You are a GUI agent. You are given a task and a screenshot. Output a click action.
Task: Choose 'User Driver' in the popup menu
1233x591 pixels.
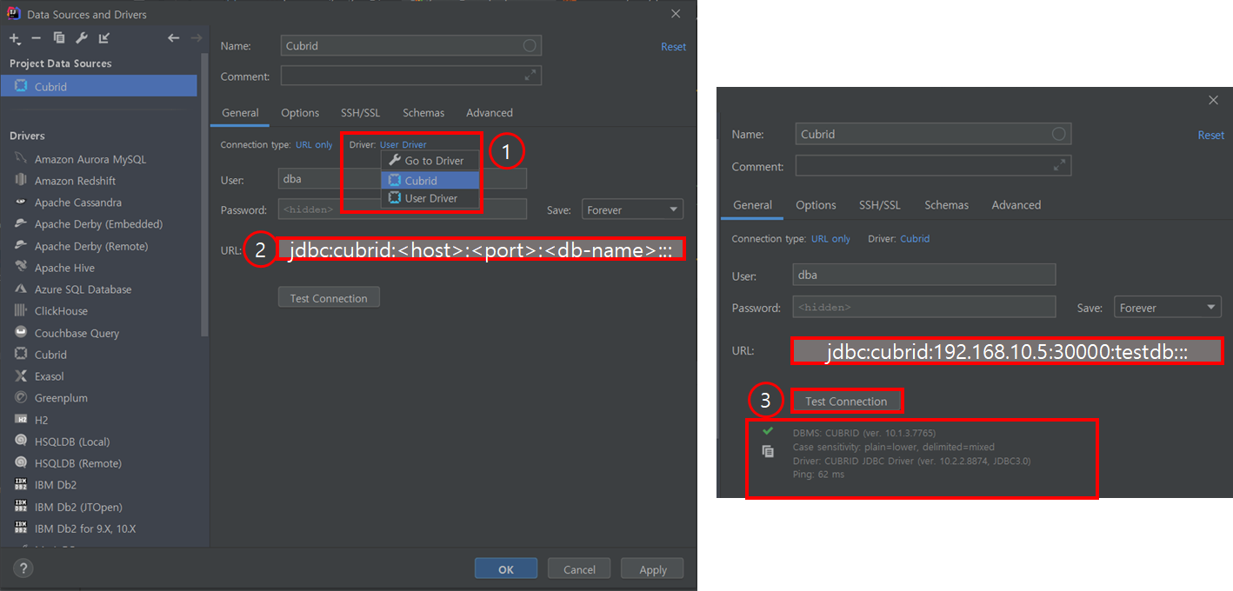click(430, 198)
